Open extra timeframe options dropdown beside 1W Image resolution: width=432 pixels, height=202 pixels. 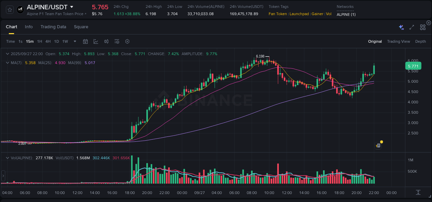coord(74,41)
